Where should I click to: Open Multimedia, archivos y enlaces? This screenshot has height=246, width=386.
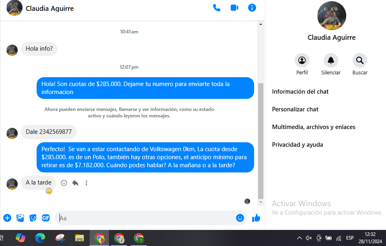tap(314, 127)
